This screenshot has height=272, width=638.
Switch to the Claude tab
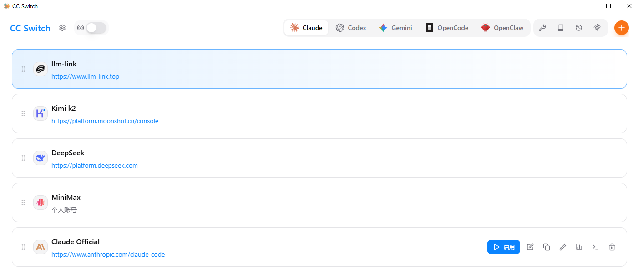pos(306,28)
